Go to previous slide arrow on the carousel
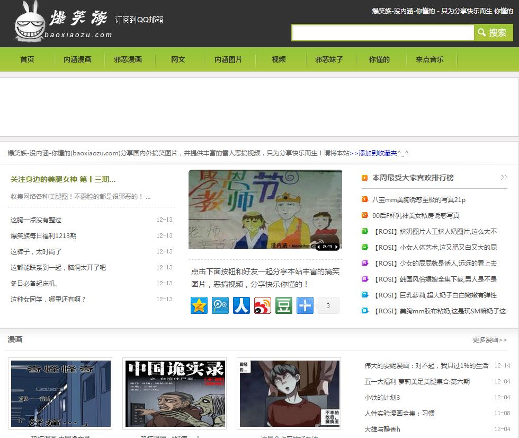Image resolution: width=519 pixels, height=438 pixels. pos(318,247)
